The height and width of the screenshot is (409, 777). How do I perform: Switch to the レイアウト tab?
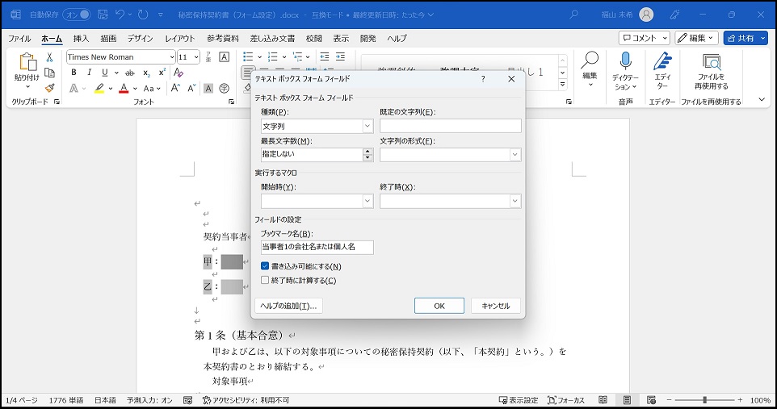[x=180, y=38]
